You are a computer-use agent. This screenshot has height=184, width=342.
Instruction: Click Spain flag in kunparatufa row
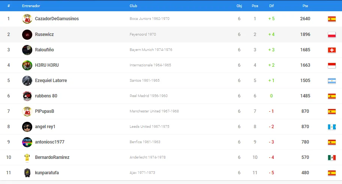coord(332,173)
